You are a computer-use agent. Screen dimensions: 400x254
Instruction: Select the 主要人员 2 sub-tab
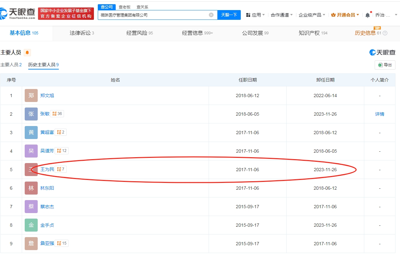click(x=11, y=65)
